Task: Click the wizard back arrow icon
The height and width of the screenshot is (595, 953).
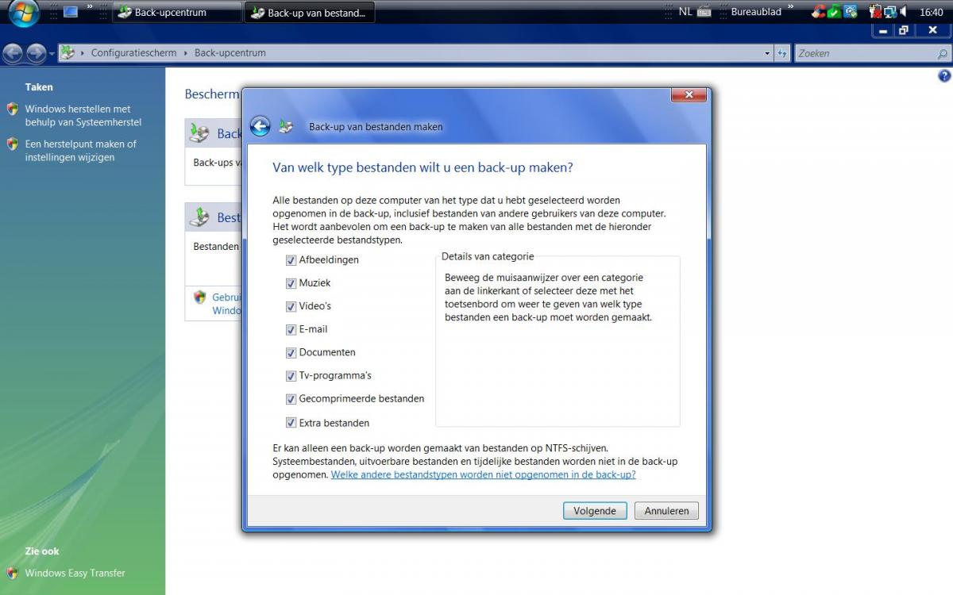Action: coord(260,126)
